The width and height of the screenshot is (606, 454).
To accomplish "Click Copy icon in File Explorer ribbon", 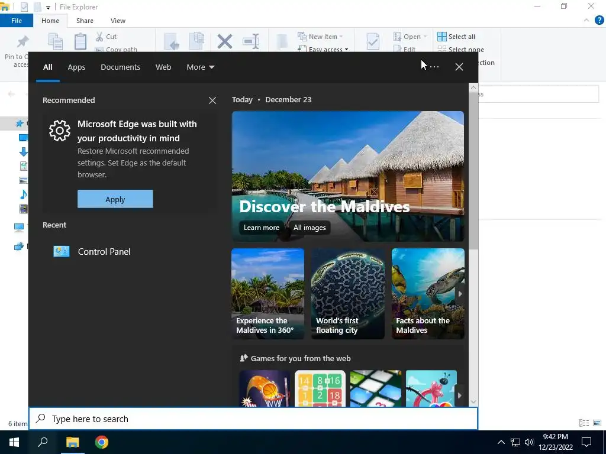I will [x=55, y=42].
